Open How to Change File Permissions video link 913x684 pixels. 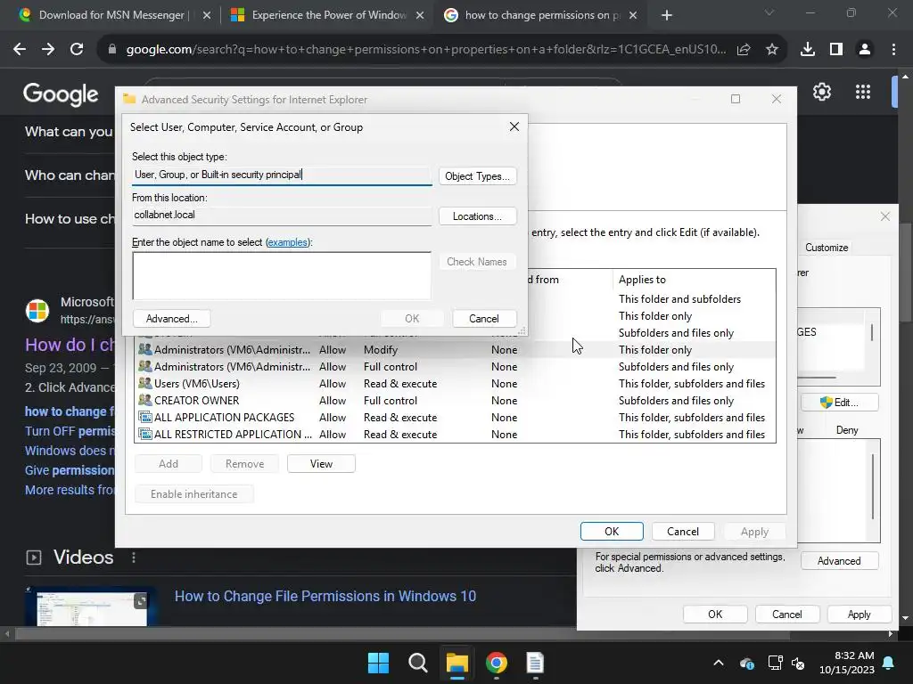[325, 596]
